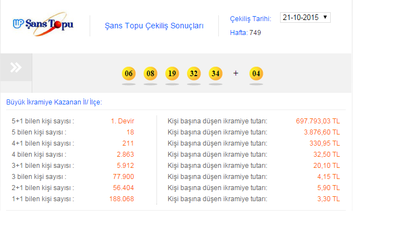397x234 pixels.
Task: Click the Çekiliş Tarihi label
Action: click(x=251, y=19)
